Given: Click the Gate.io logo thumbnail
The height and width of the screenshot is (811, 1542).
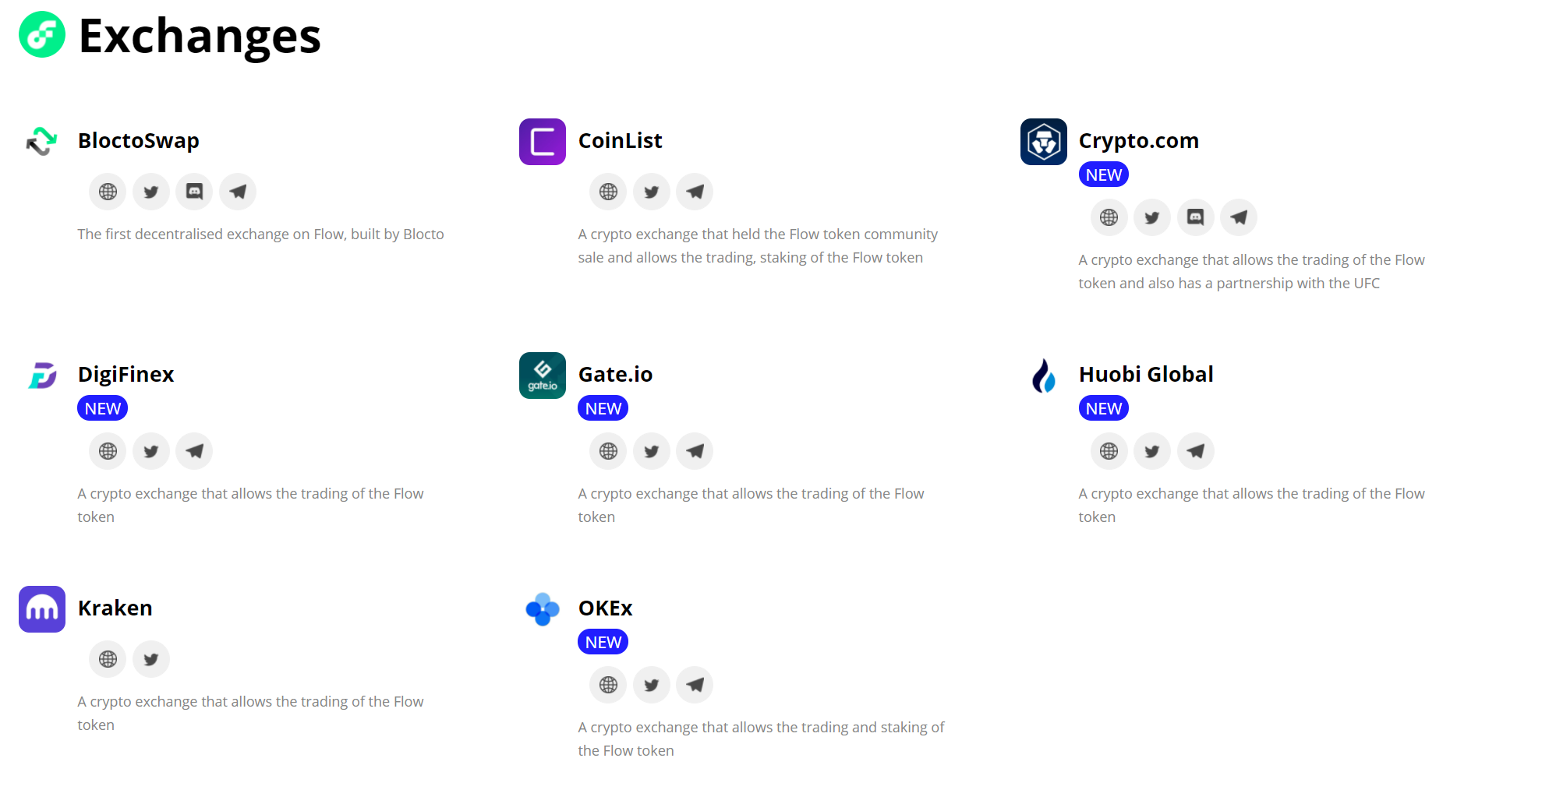Looking at the screenshot, I should click(x=542, y=375).
